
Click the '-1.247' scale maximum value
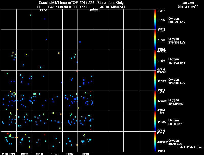[161, 11]
